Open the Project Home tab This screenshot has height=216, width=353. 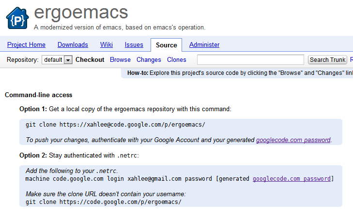[x=26, y=45]
